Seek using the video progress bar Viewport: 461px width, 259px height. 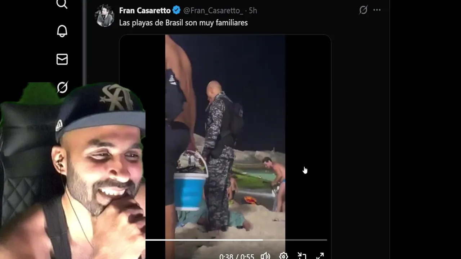point(236,240)
